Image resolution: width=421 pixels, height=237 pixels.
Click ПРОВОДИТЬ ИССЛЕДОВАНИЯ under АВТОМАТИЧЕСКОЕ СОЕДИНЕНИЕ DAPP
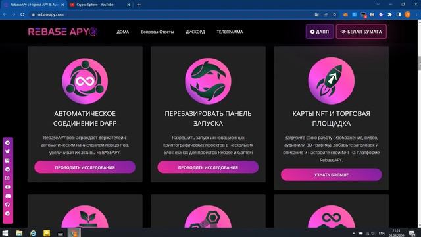85,167
